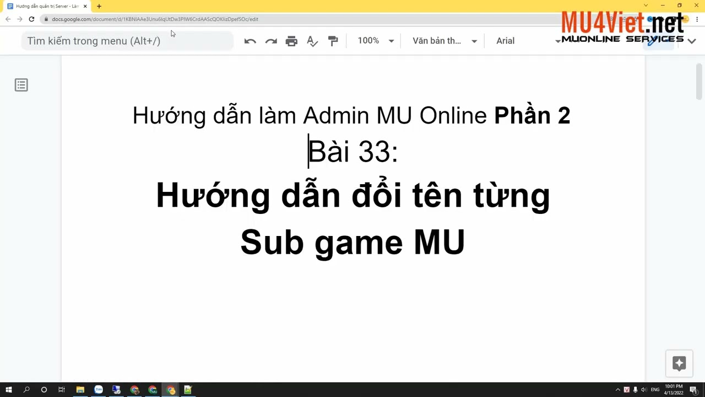Open a new Chrome tab
Screen dimensions: 705x397
tap(99, 6)
